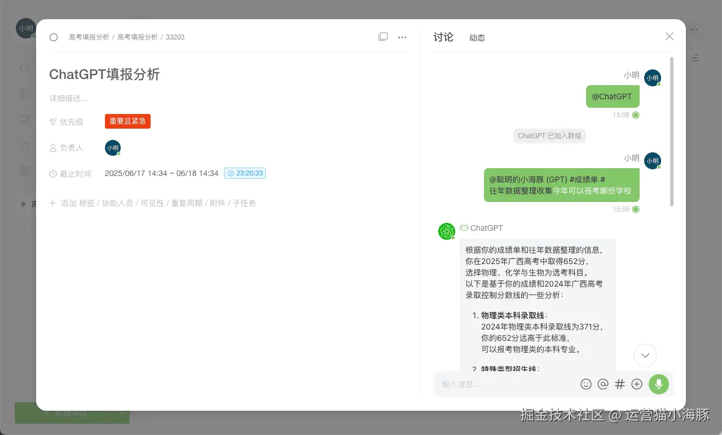Close the task detail dialog
The width and height of the screenshot is (722, 435).
670,37
